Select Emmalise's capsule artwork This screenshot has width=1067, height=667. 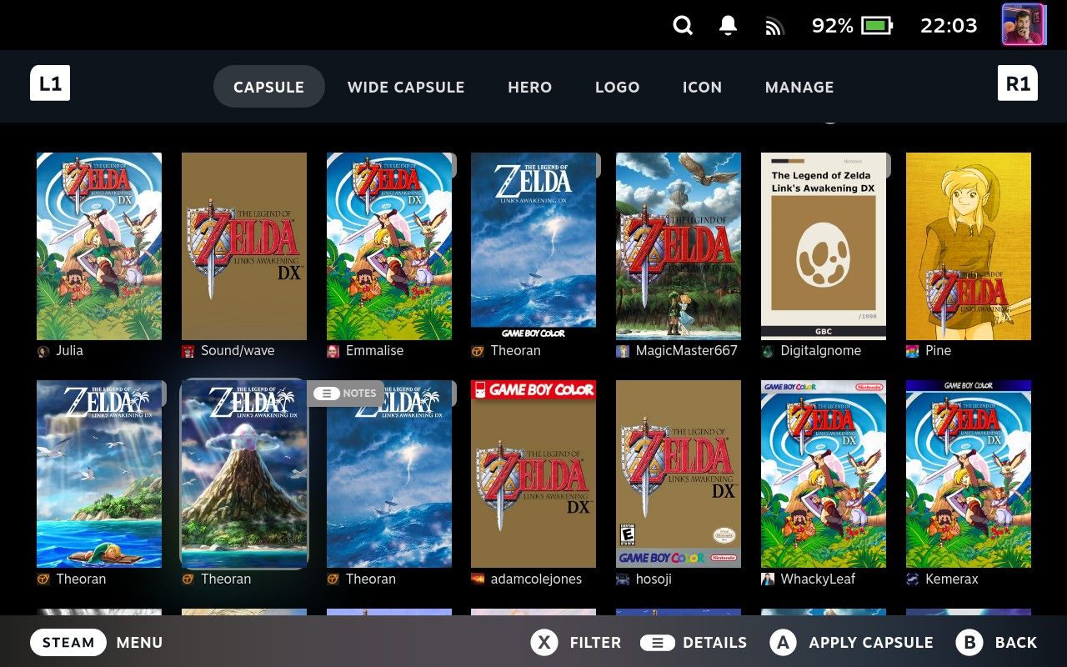(x=389, y=246)
